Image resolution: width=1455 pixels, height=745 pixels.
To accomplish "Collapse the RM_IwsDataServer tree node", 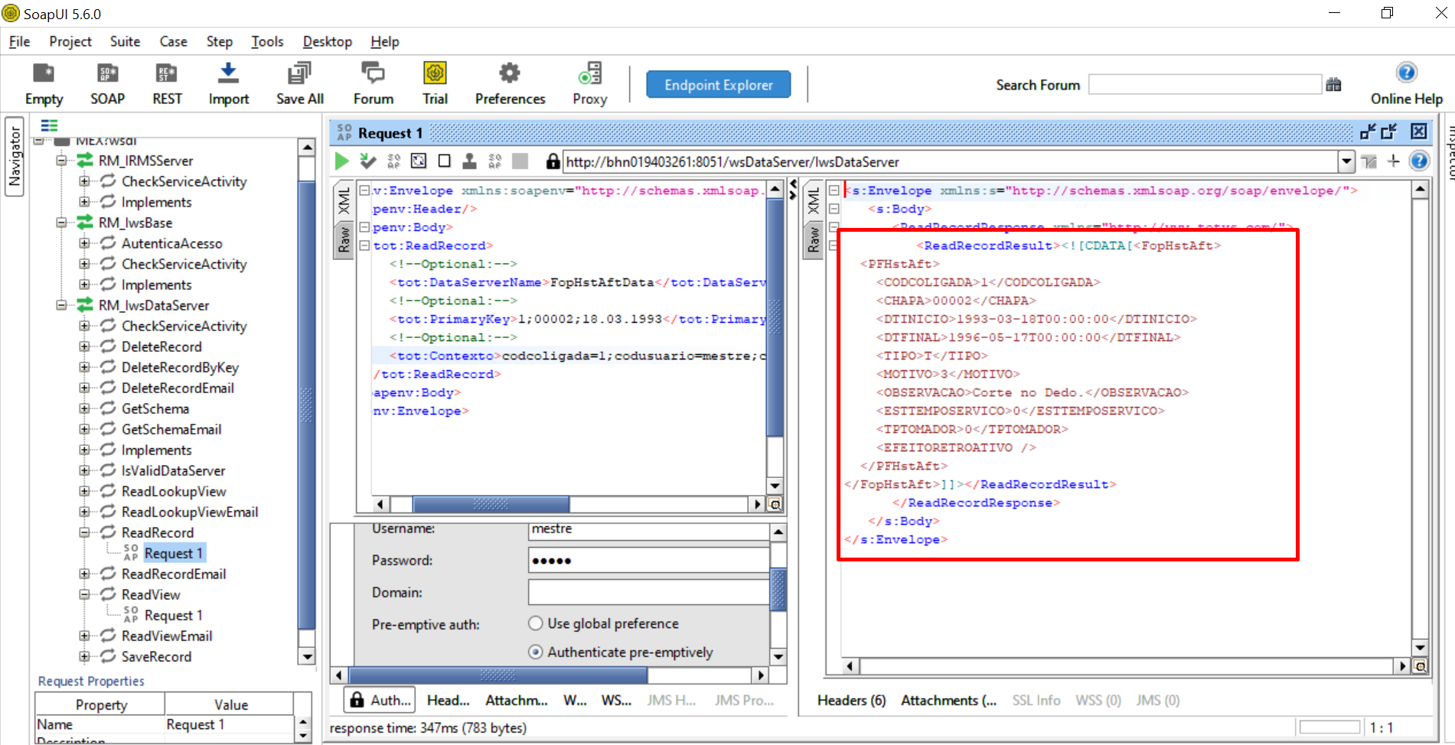I will 61,305.
